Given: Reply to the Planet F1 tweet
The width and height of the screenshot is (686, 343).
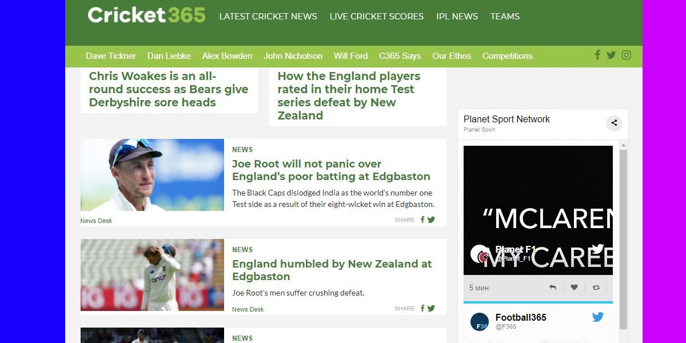Looking at the screenshot, I should pyautogui.click(x=552, y=288).
